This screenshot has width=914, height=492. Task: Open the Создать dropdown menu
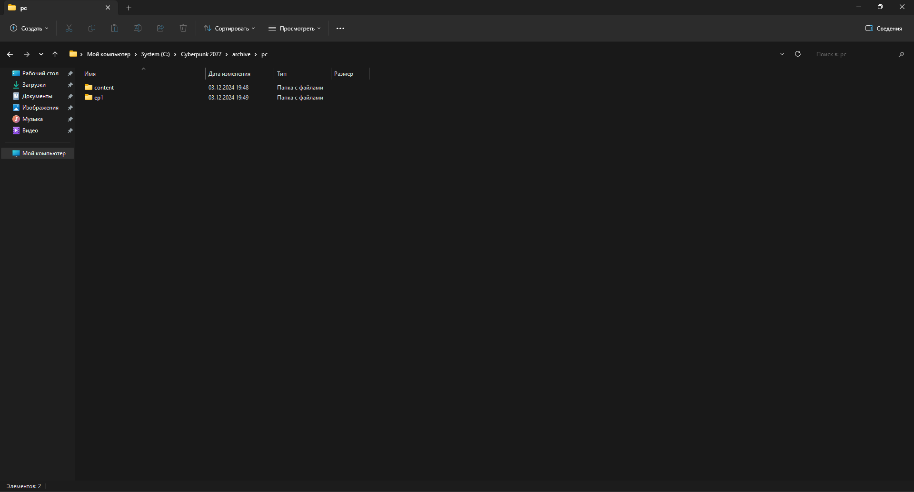point(30,29)
